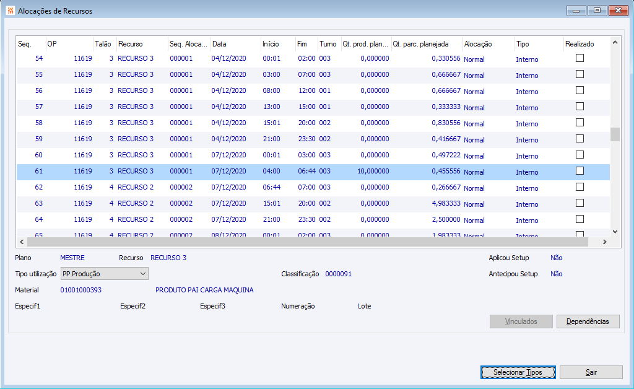The image size is (634, 389).
Task: Click PRODUTO PAI CARGA MAQUINA description
Action: tap(204, 290)
